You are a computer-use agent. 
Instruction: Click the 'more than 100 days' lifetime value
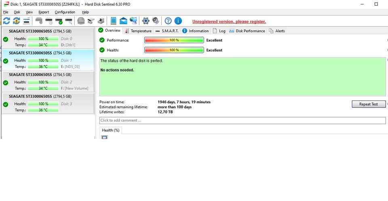(x=175, y=107)
